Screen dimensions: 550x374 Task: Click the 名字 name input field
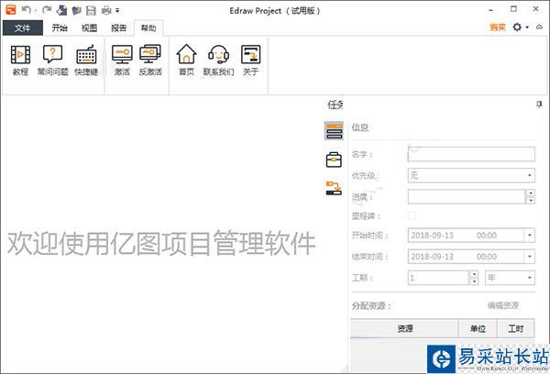pyautogui.click(x=471, y=154)
